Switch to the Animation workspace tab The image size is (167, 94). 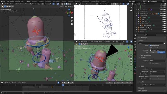click(x=70, y=2)
